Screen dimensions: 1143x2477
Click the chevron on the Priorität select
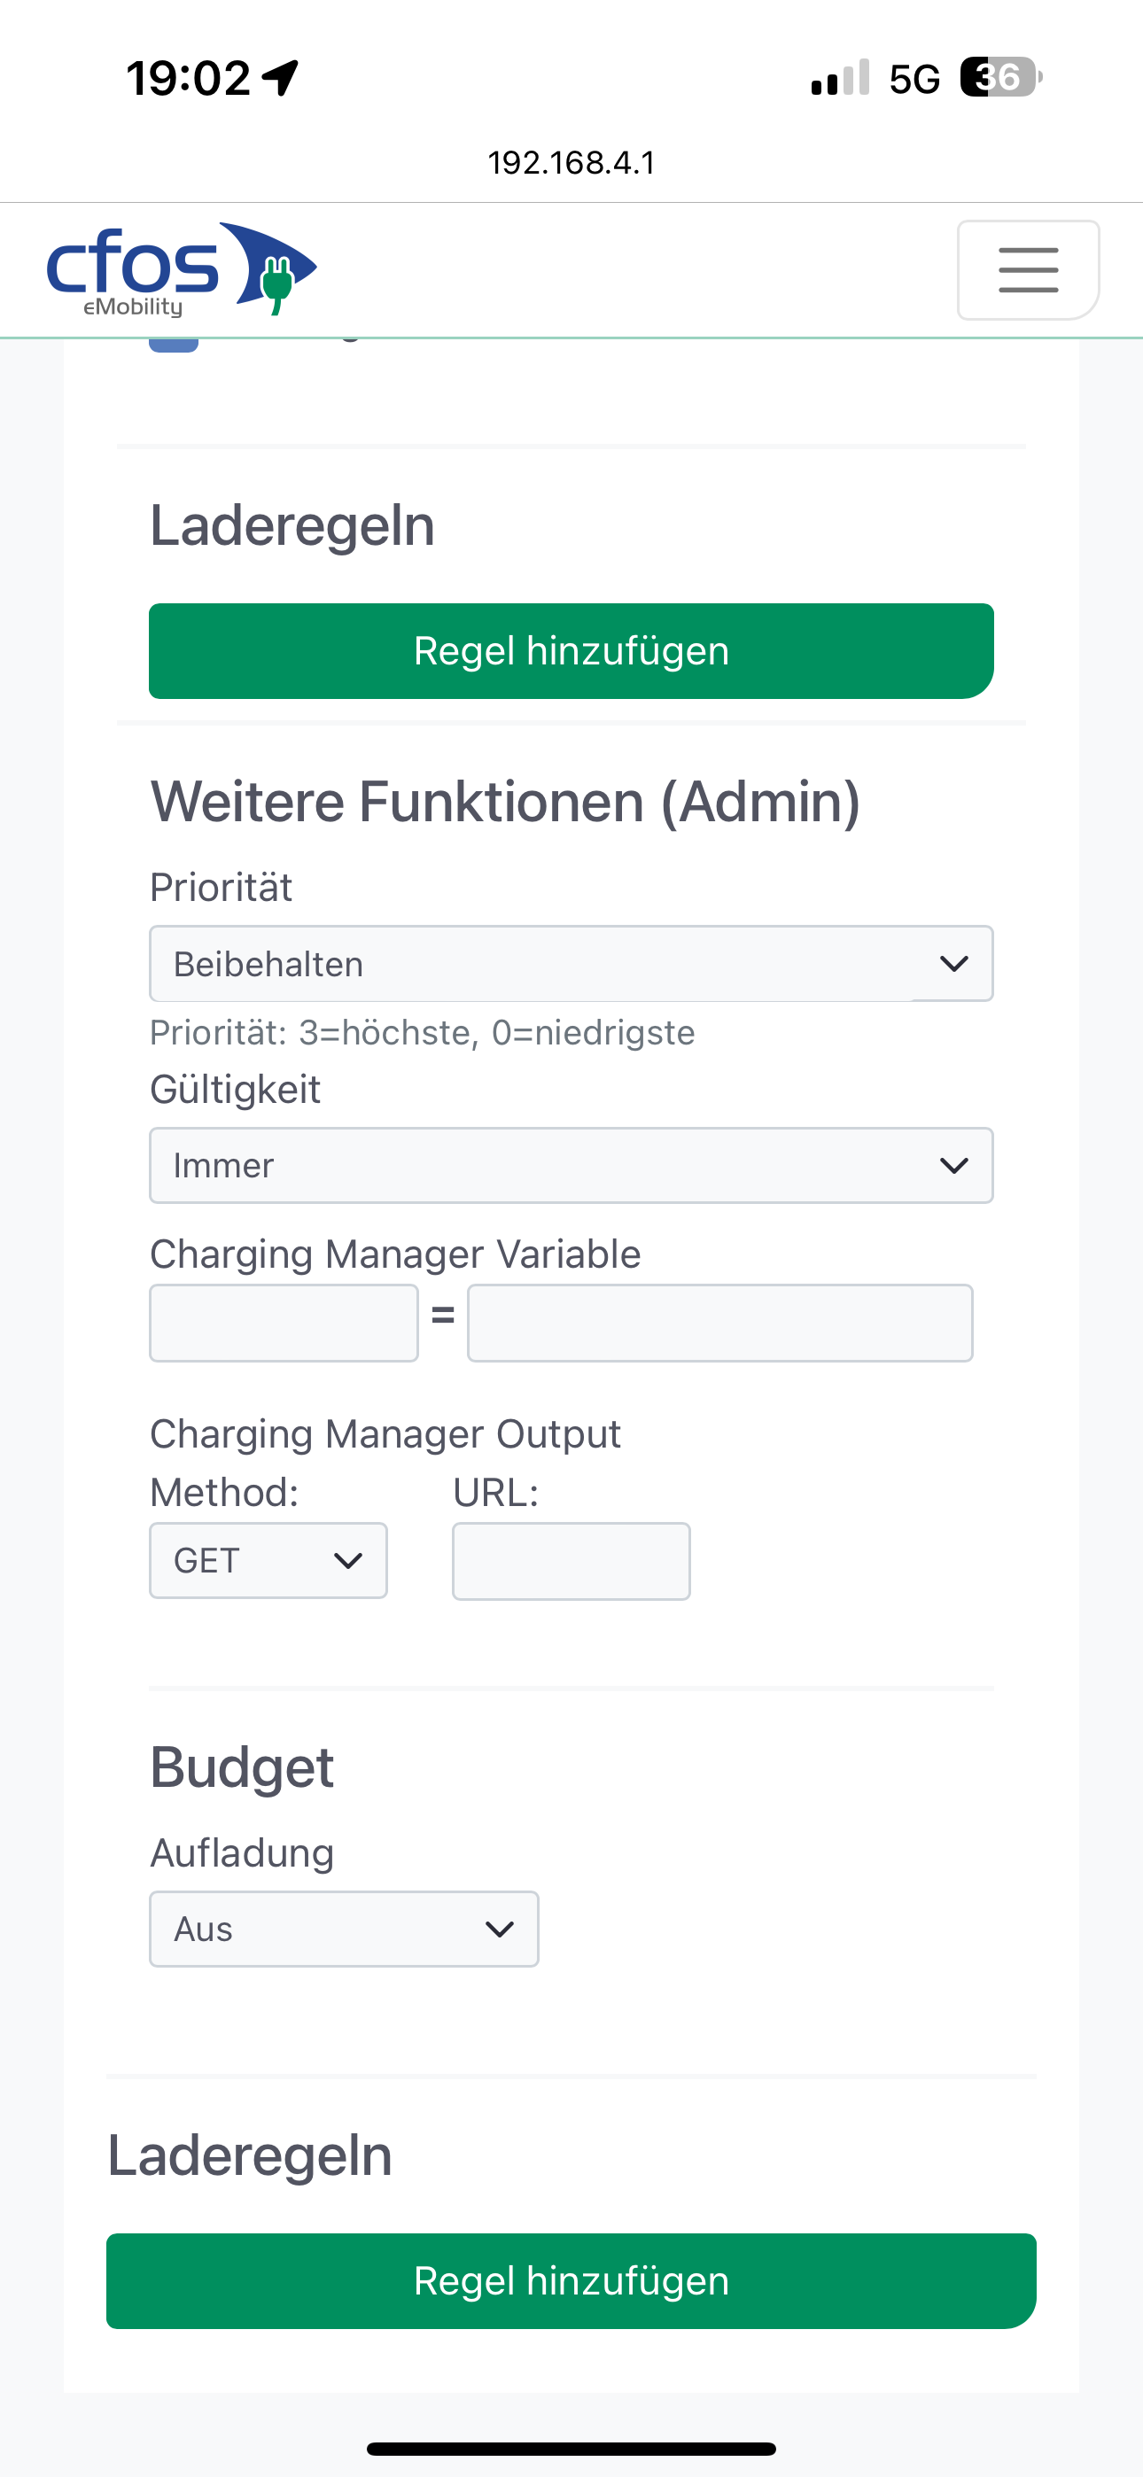(953, 964)
